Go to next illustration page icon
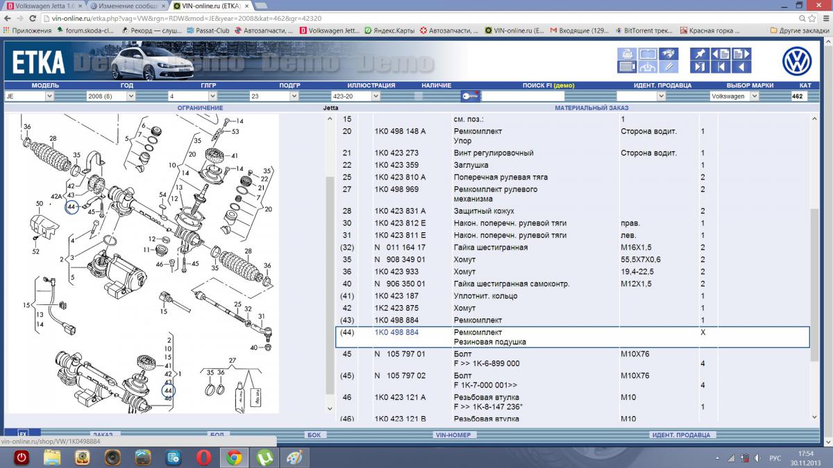The image size is (833, 468). [741, 54]
